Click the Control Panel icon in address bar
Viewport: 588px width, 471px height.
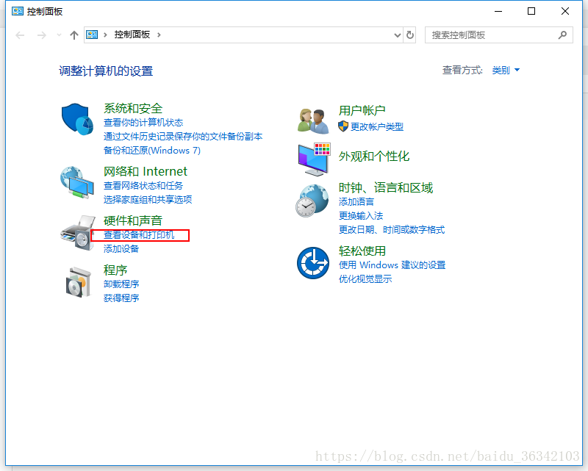pos(92,35)
